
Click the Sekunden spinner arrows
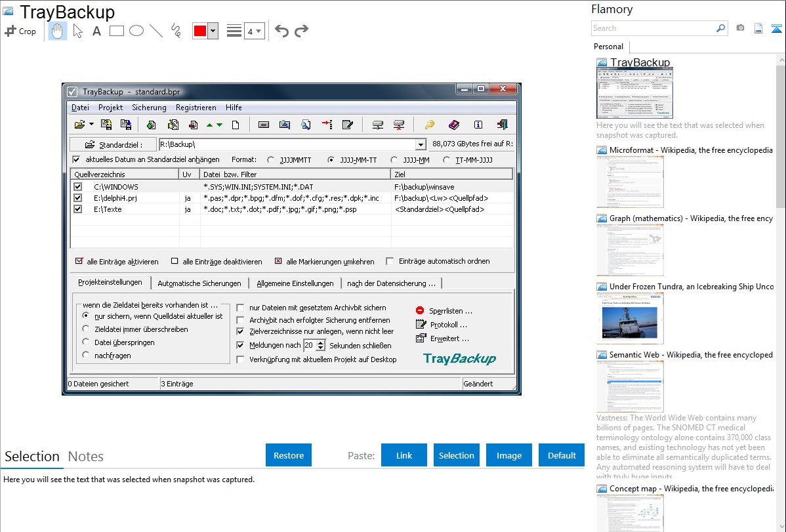(321, 345)
